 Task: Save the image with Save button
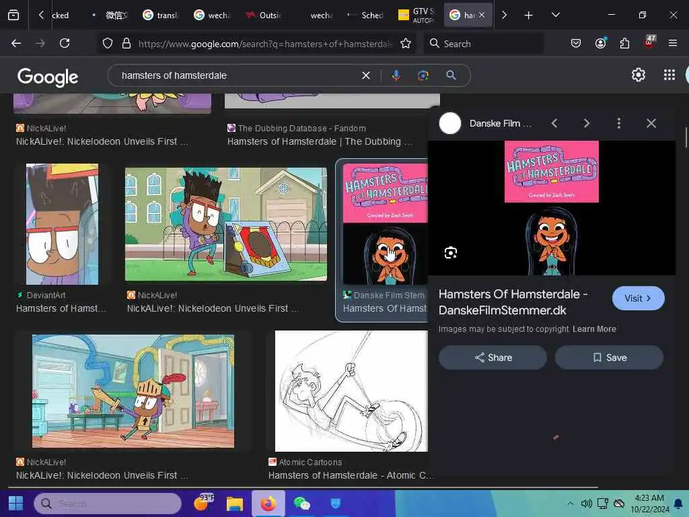tap(609, 357)
